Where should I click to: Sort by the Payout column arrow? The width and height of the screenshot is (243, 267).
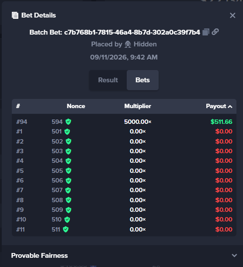pos(230,106)
